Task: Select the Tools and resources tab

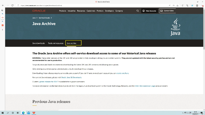Action: 56,43
